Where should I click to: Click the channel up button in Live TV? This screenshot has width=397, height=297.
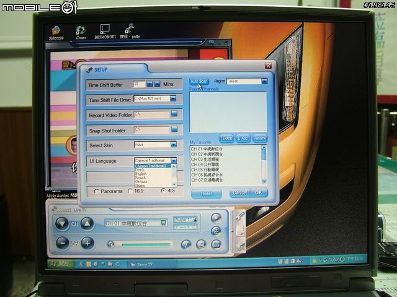point(87,223)
